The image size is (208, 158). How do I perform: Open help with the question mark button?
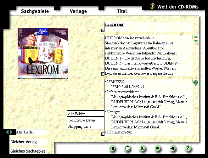point(188,148)
